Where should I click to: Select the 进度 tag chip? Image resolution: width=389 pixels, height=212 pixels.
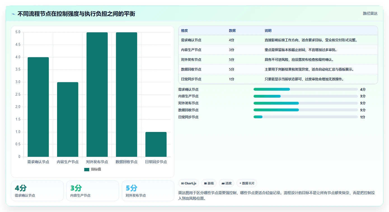tap(227, 183)
